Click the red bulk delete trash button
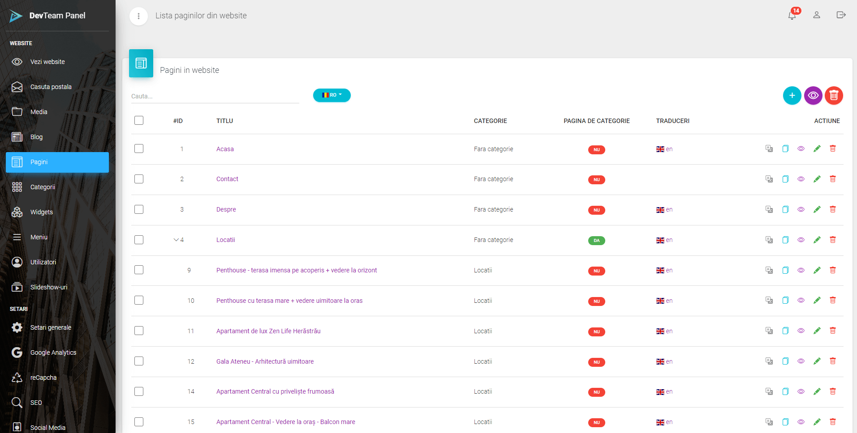Image resolution: width=857 pixels, height=433 pixels. 833,95
